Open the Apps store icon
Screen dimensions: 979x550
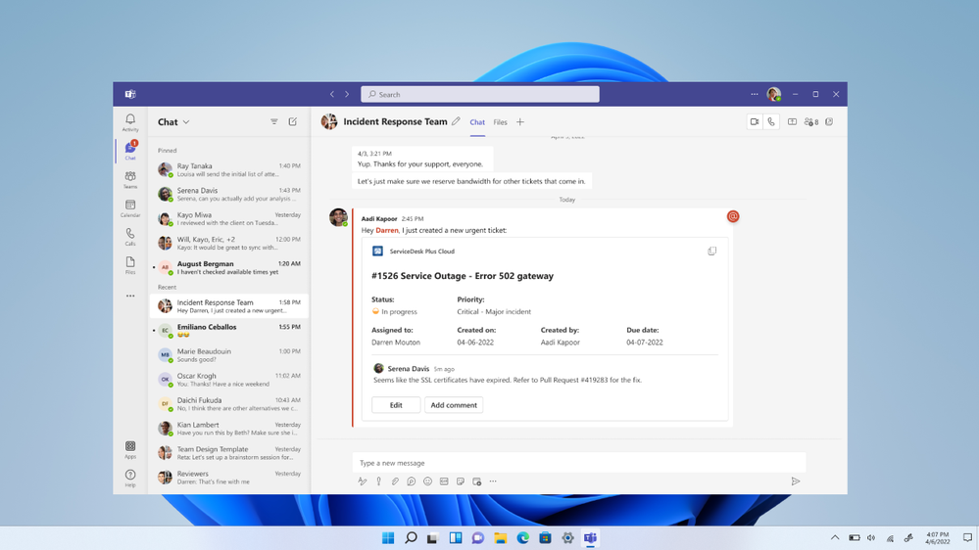pos(130,449)
